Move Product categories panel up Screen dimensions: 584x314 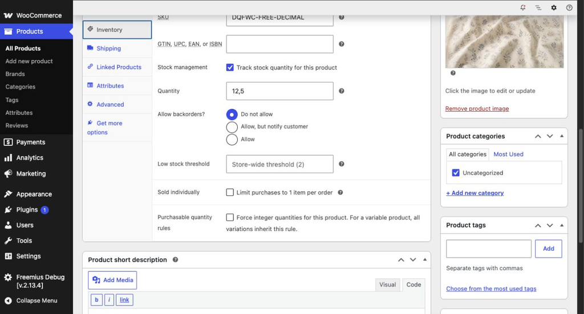click(538, 136)
